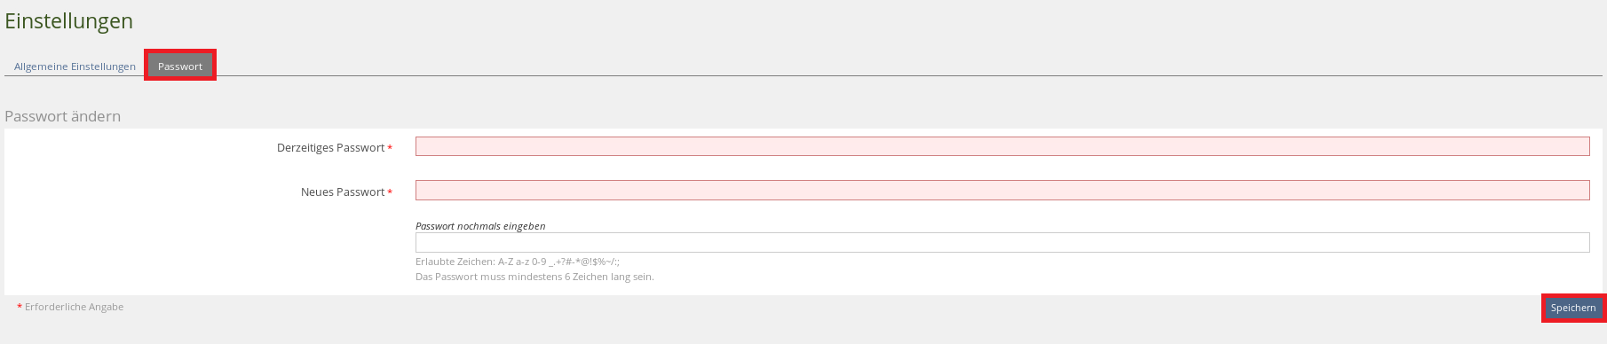The width and height of the screenshot is (1607, 344).
Task: Click the 'Erlaubte Zeichen' hint text
Action: (518, 262)
